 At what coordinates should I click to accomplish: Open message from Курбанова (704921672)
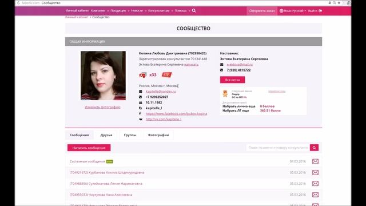pos(107,172)
